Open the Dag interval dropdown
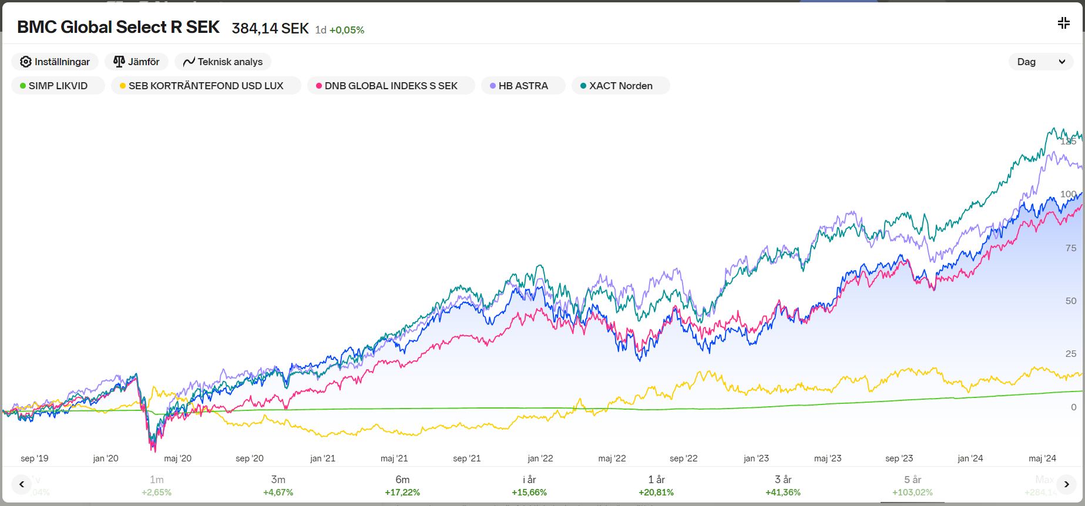The width and height of the screenshot is (1085, 506). point(1040,62)
